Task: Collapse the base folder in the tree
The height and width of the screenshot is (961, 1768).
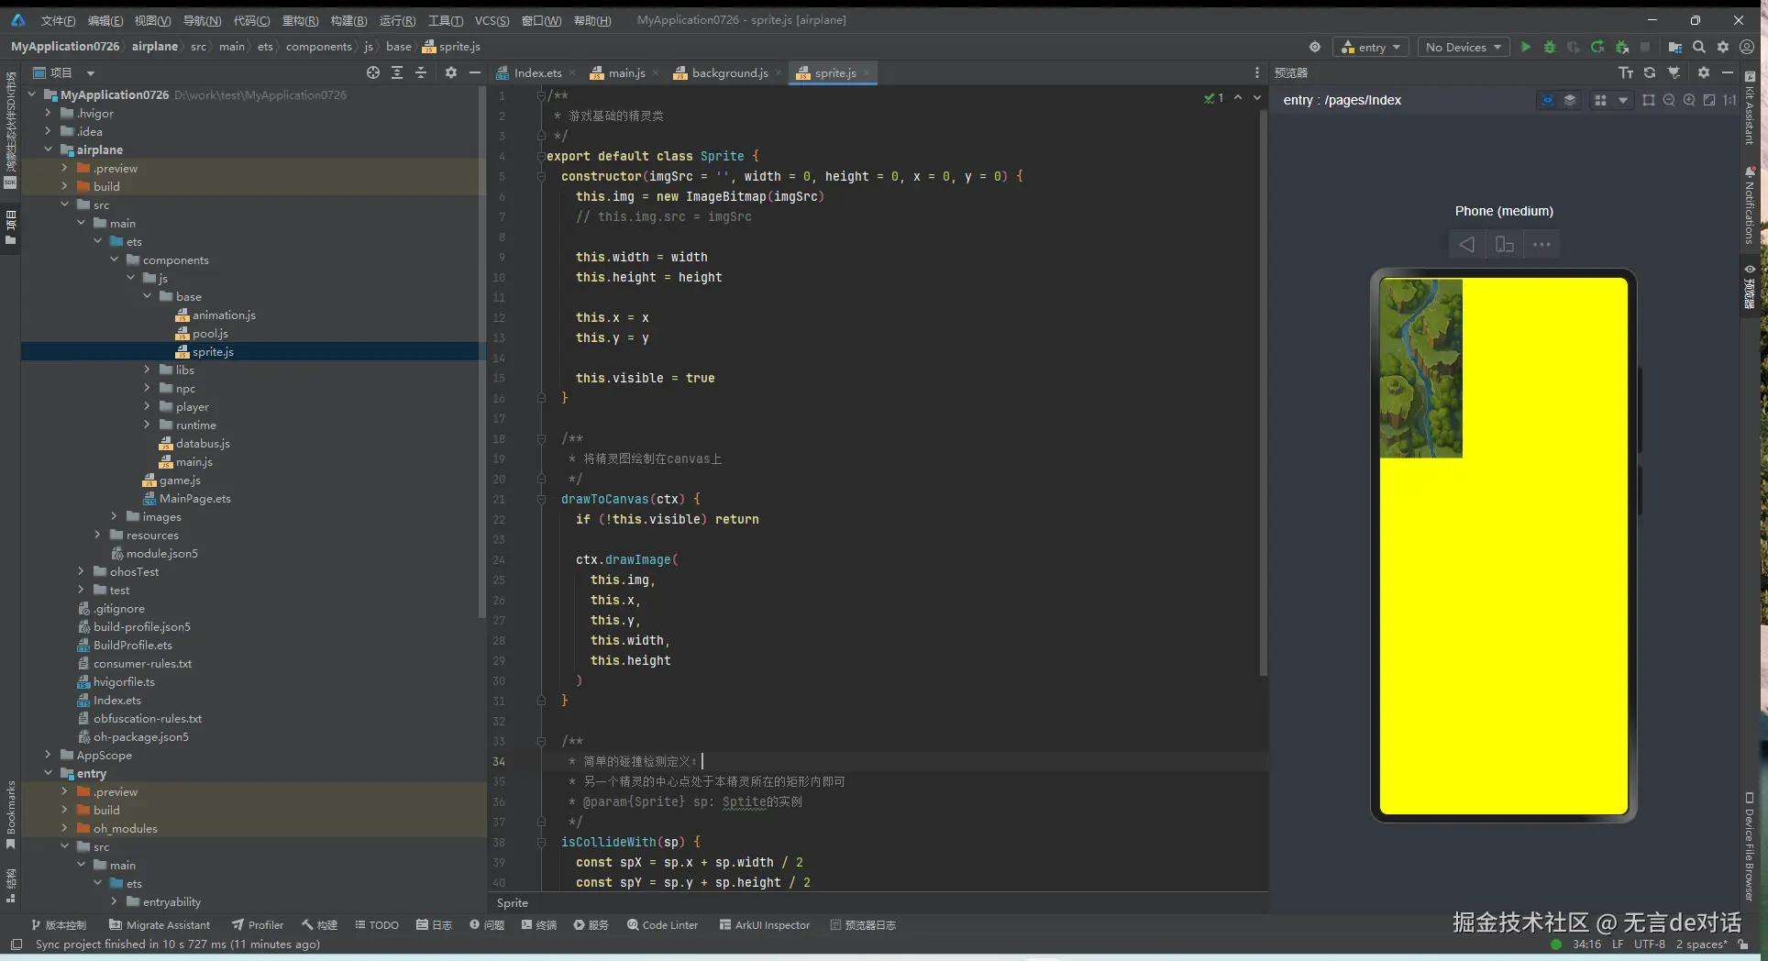Action: click(x=147, y=296)
